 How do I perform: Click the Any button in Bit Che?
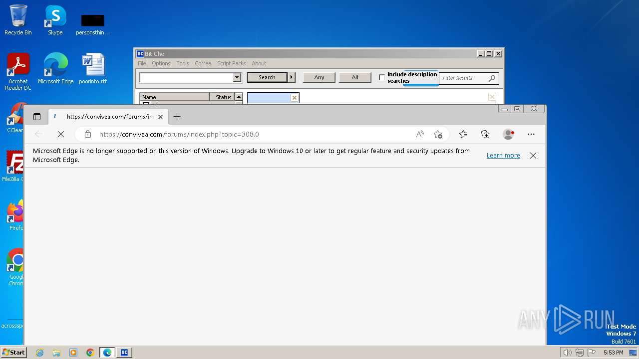(319, 77)
